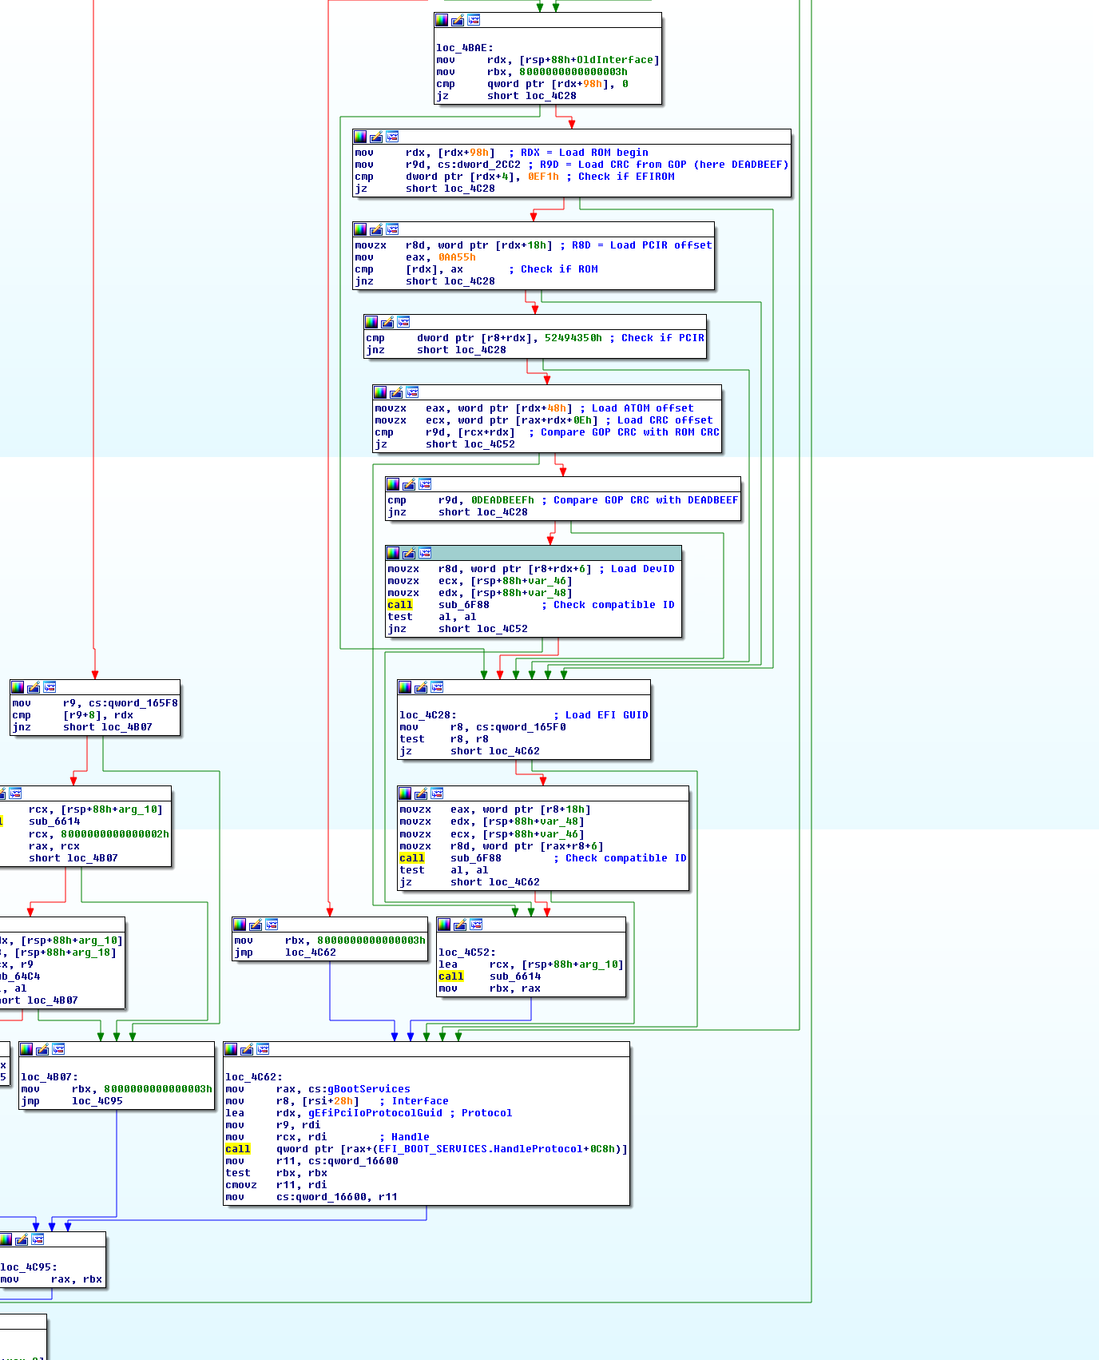
Task: Click 'cs:qword_165F0' operand text
Action: [521, 727]
